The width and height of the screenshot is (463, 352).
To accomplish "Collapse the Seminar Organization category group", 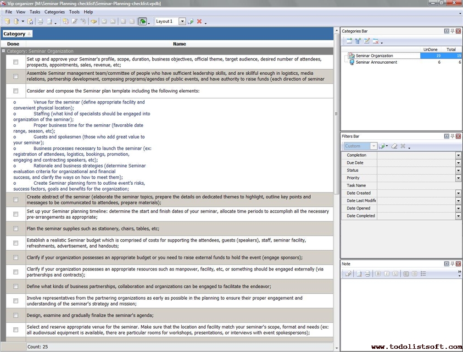I will tap(4, 51).
